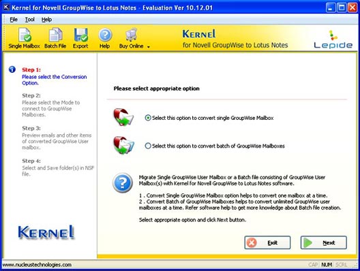Click the Kernel logo in the left panel
The width and height of the screenshot is (360, 271).
tap(46, 232)
